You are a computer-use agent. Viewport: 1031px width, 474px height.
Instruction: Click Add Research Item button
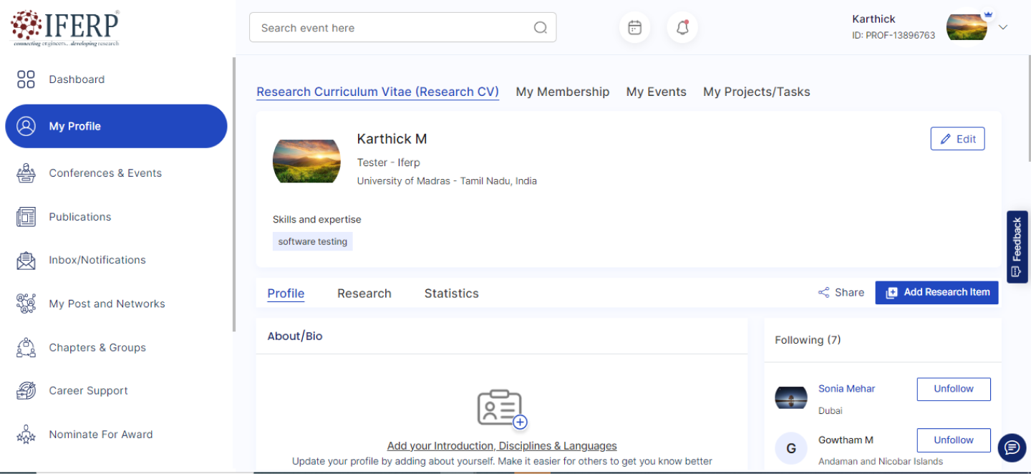point(936,292)
